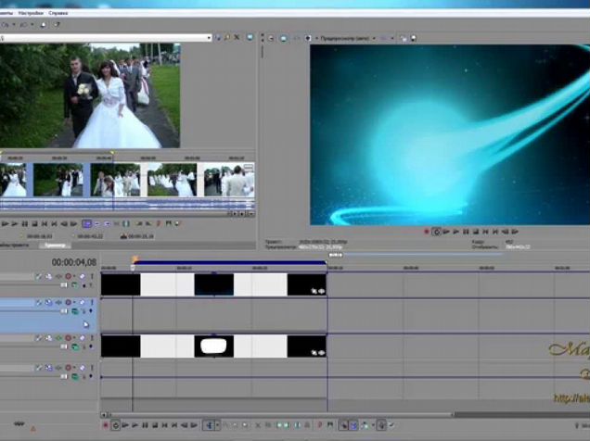The width and height of the screenshot is (590, 441).
Task: Expand the Trimmer media history dropdown arrow
Action: [x=209, y=38]
